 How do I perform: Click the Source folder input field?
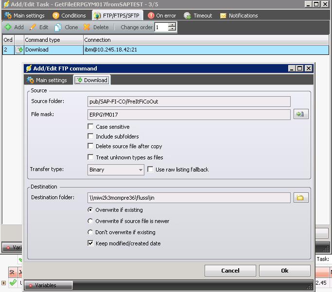[x=189, y=102]
